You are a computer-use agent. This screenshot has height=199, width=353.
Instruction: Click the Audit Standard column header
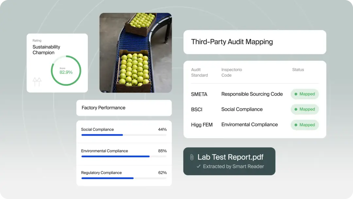click(x=199, y=72)
